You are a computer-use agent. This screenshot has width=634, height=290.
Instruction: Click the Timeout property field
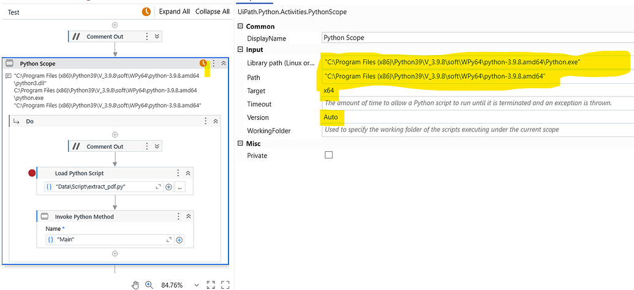point(478,104)
